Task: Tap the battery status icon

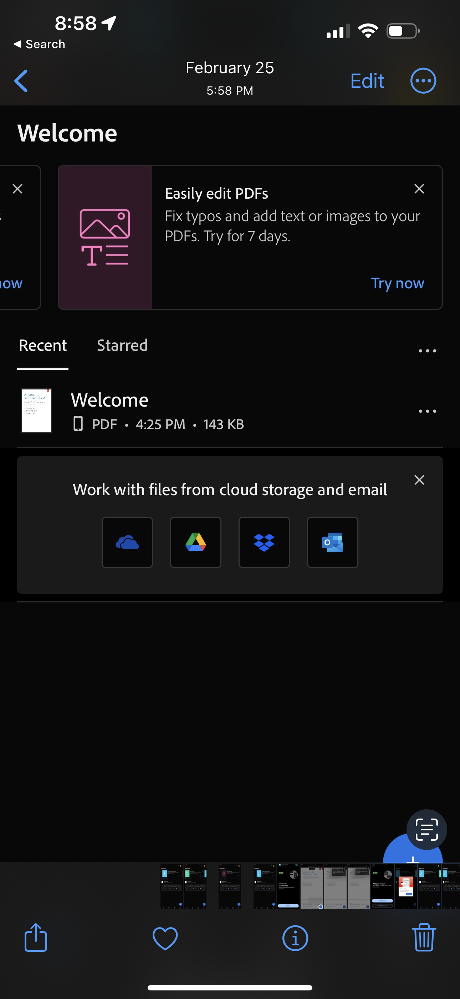Action: point(403,31)
